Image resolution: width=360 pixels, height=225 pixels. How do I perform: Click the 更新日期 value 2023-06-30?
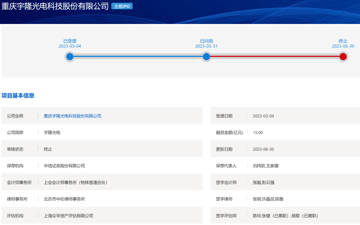click(263, 149)
